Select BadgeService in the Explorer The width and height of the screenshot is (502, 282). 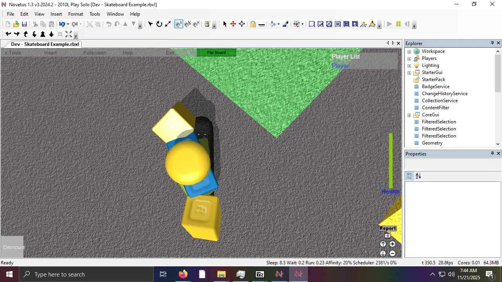436,87
